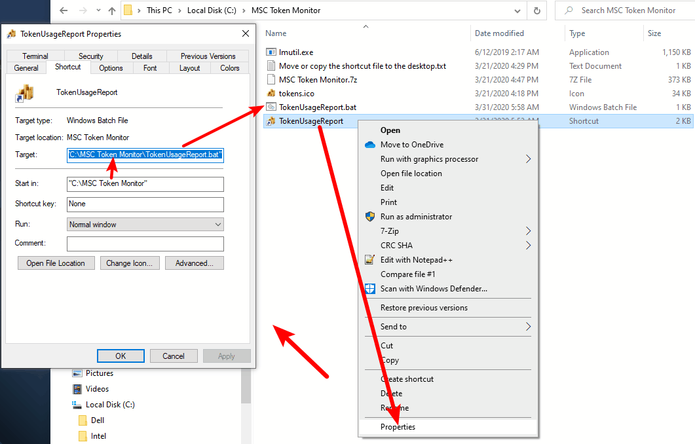The height and width of the screenshot is (444, 695).
Task: Expand the Send to submenu
Action: (x=528, y=327)
